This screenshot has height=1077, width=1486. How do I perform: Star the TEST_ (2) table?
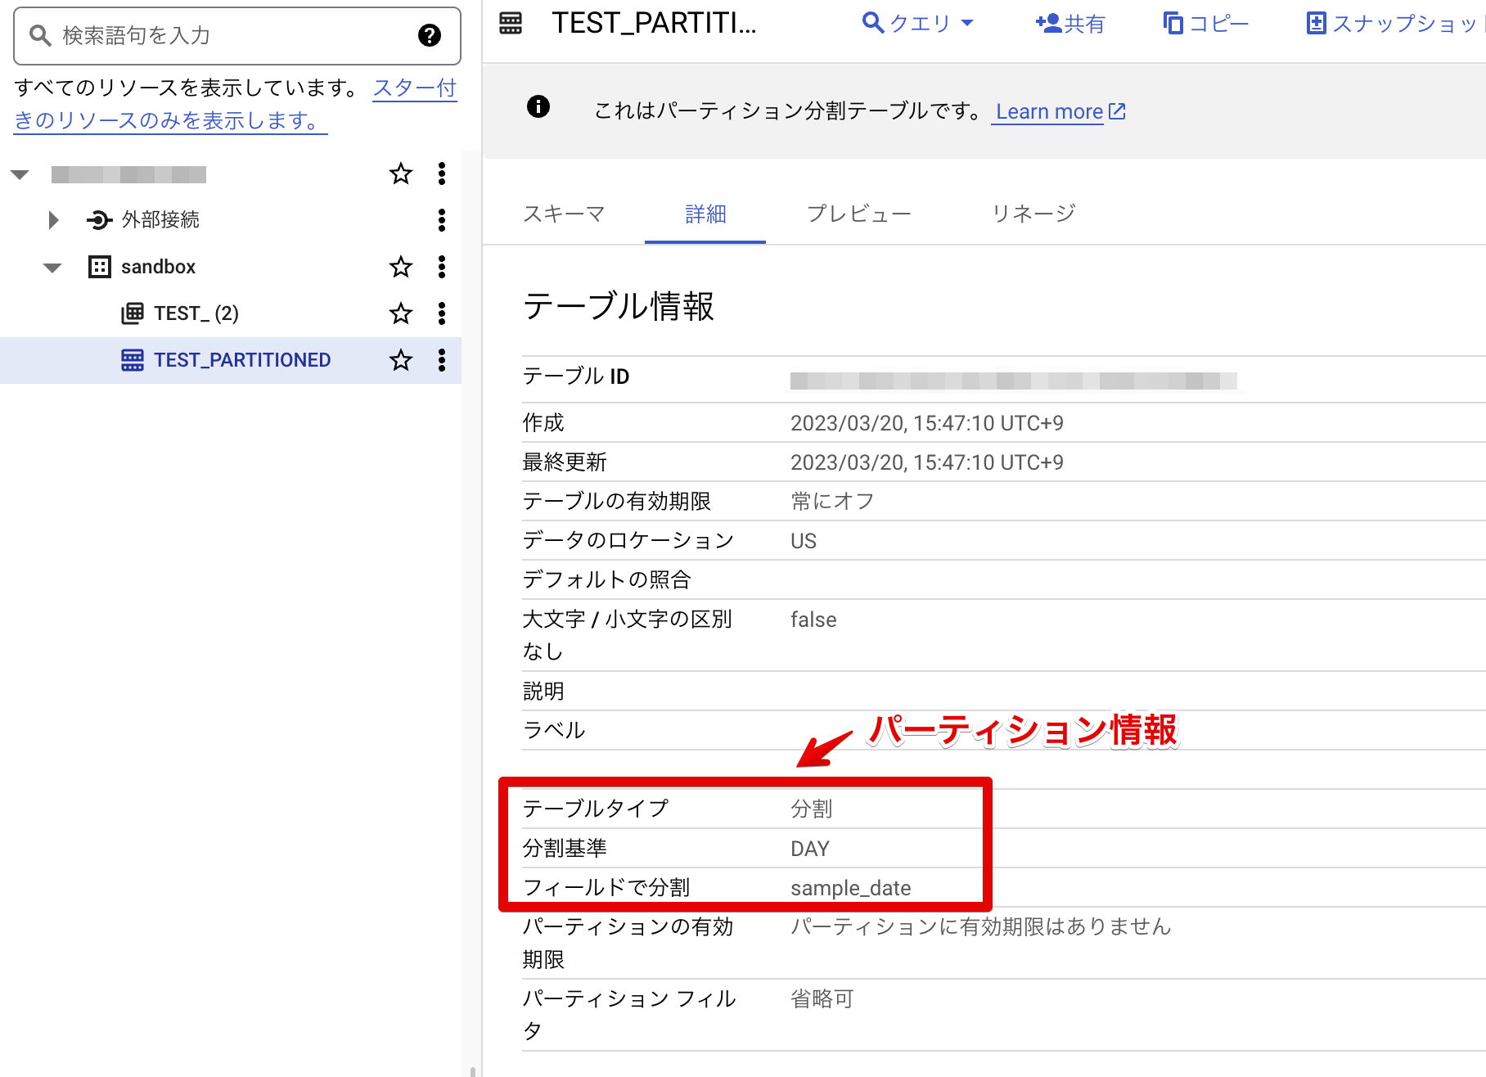click(400, 313)
